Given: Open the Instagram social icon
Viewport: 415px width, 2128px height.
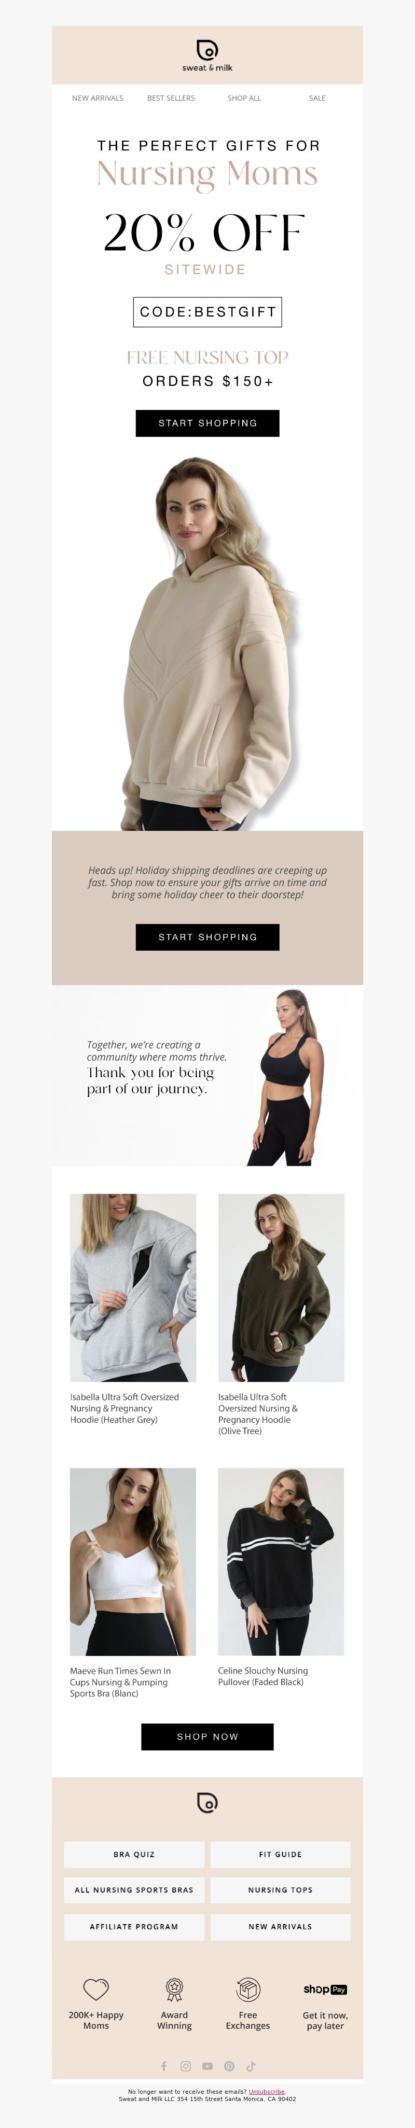Looking at the screenshot, I should coord(186,2066).
